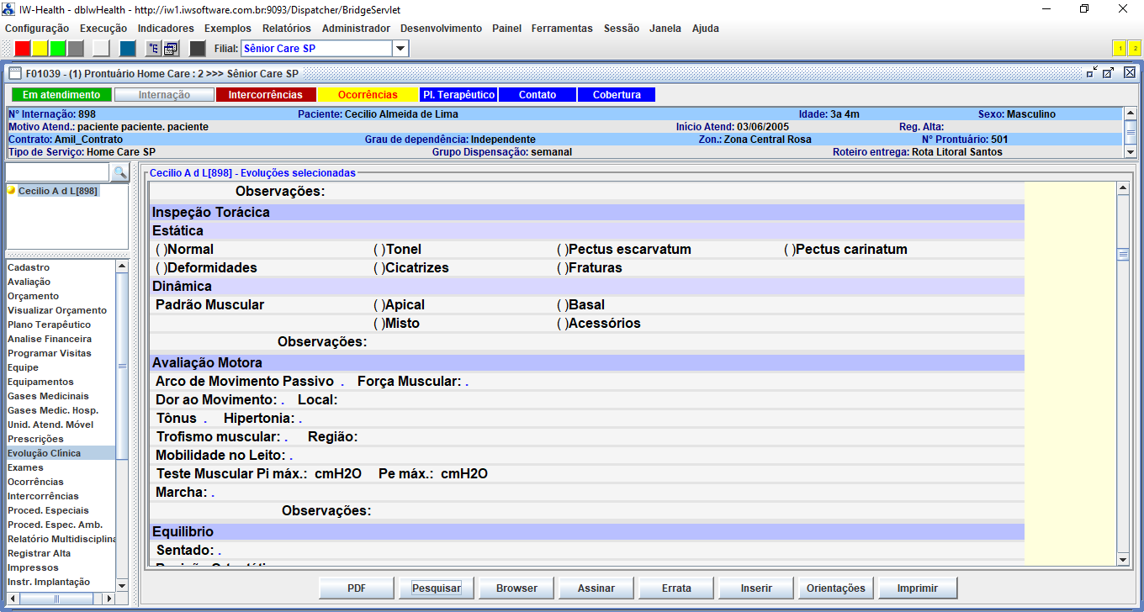This screenshot has height=612, width=1144.
Task: Click the PDF export button
Action: point(357,588)
